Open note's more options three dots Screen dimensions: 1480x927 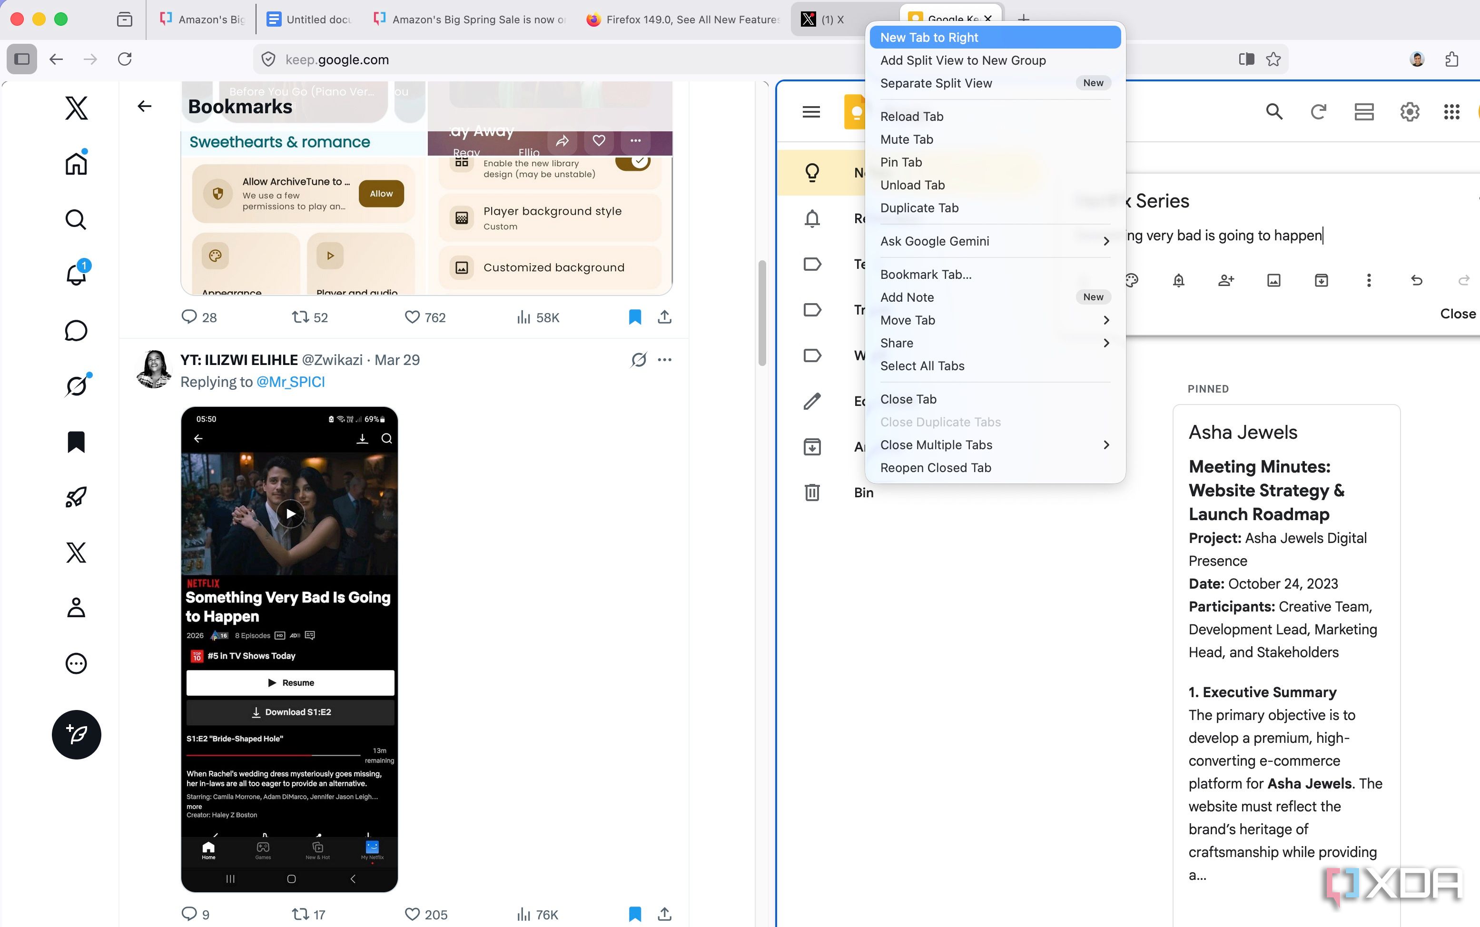1369,281
